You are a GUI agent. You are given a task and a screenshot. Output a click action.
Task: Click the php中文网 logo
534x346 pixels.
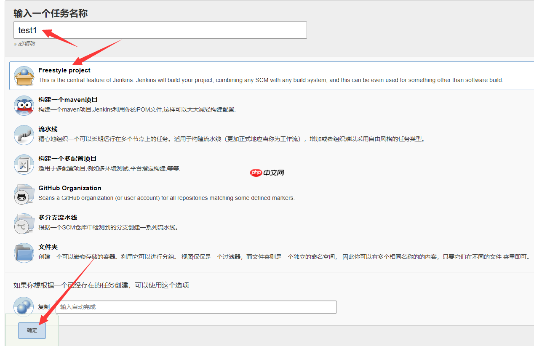point(267,172)
